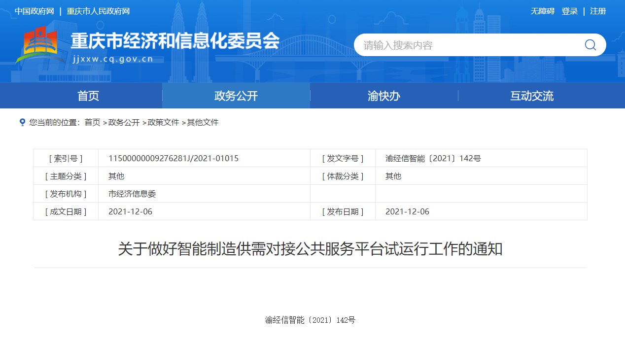Type in the search input field
The width and height of the screenshot is (625, 343).
(468, 45)
